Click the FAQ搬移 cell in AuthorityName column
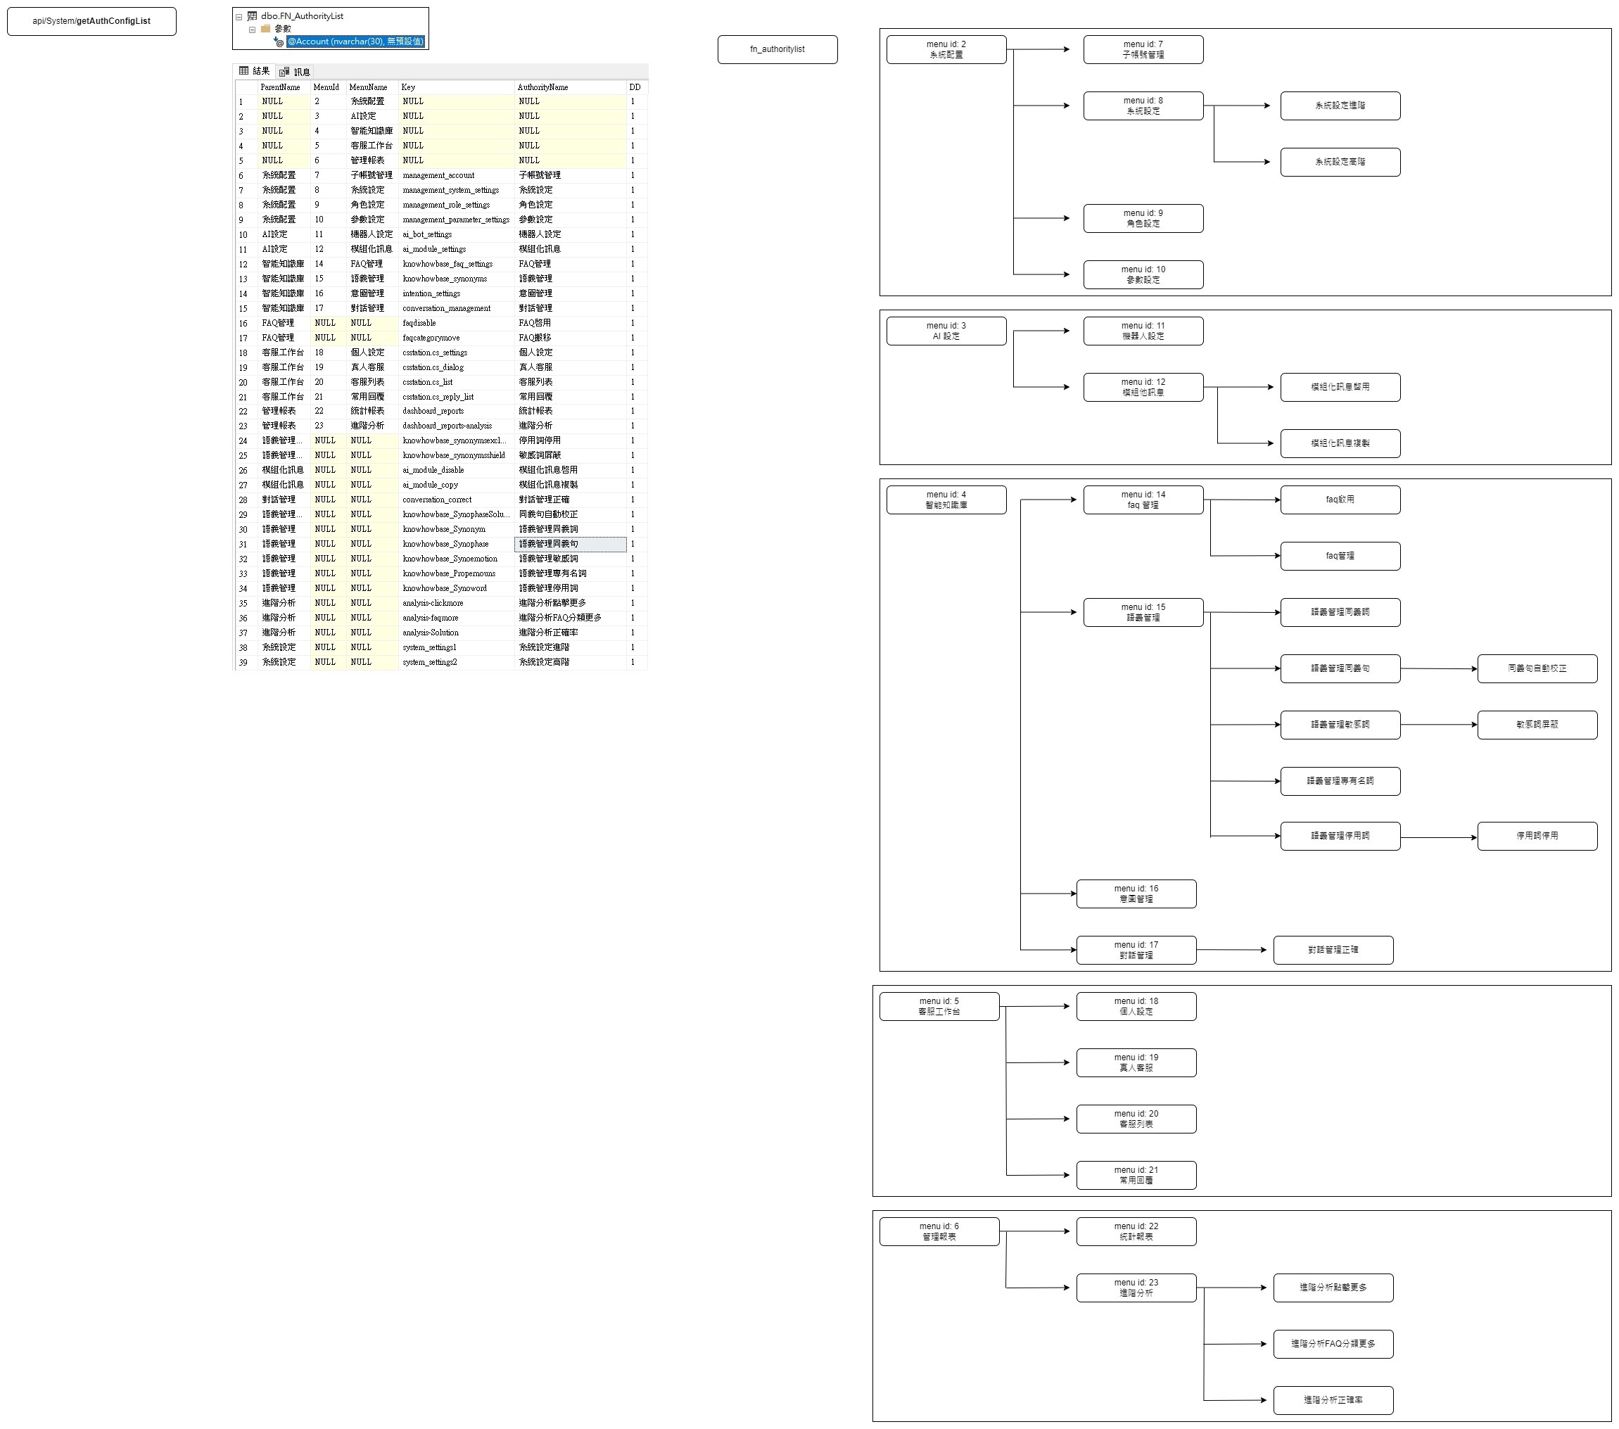Screen dimensions: 1619x1429 coord(571,338)
